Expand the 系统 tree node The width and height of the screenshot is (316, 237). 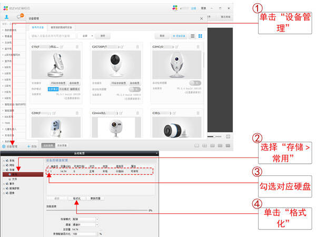[x=4, y=161]
